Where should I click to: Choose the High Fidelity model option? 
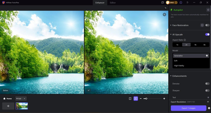(x=191, y=66)
